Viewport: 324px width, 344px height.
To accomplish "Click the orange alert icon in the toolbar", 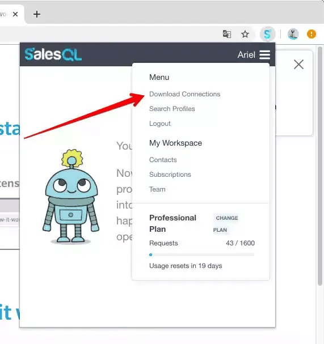I will click(x=312, y=34).
